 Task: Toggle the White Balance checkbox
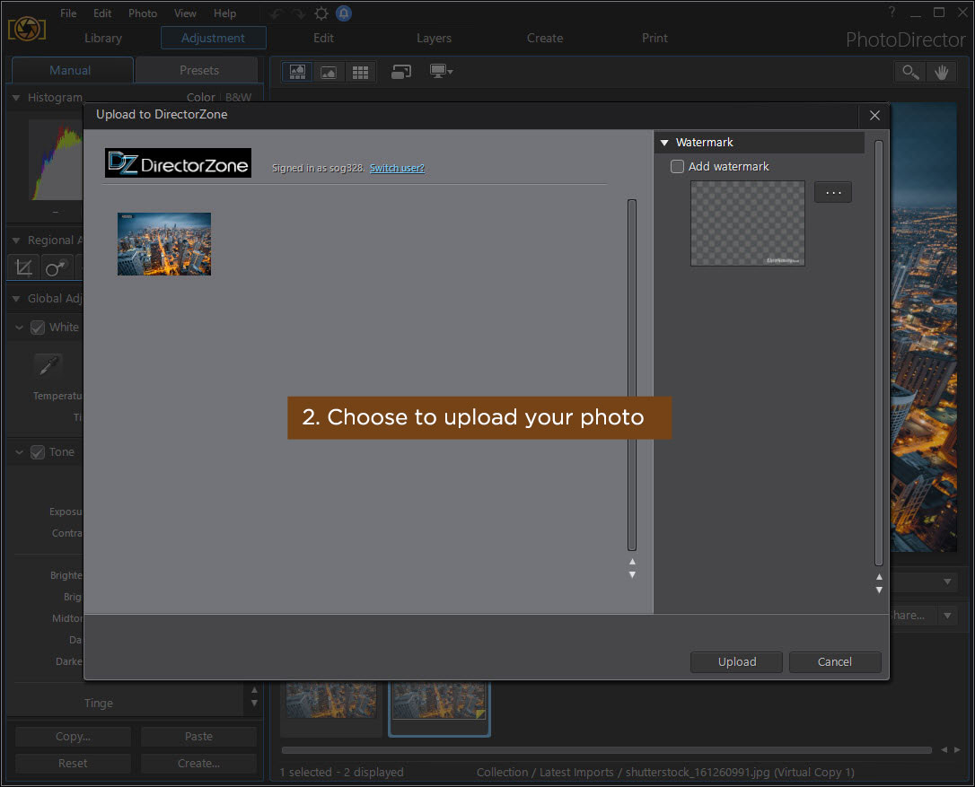[x=38, y=328]
